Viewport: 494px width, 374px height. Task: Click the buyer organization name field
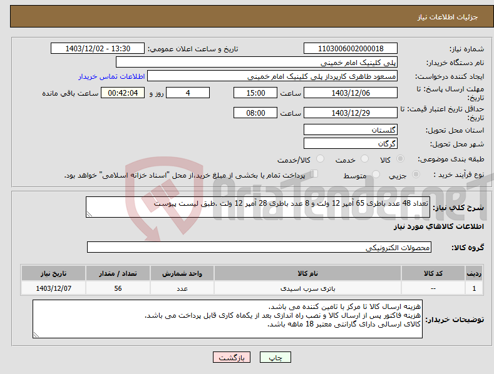(x=257, y=63)
